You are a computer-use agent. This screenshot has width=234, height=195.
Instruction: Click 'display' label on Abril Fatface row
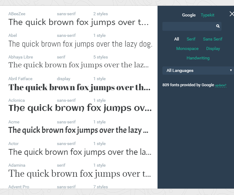[63, 79]
